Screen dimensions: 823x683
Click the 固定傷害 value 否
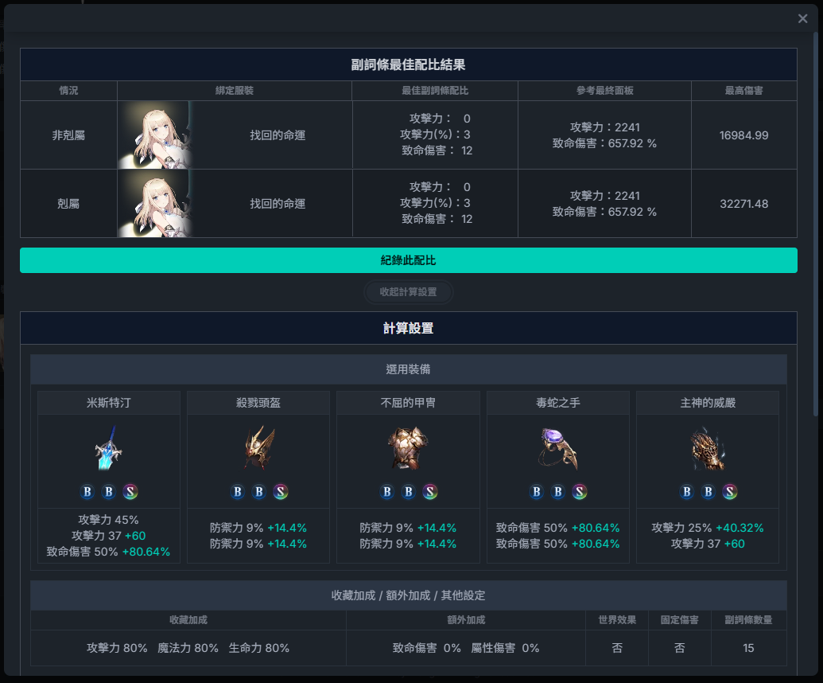click(680, 648)
